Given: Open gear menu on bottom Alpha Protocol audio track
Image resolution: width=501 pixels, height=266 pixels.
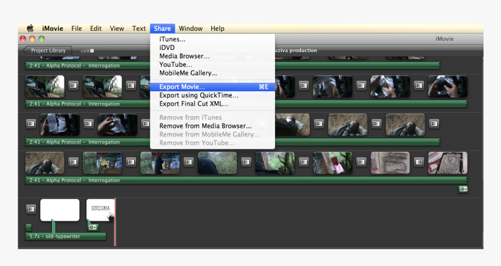Looking at the screenshot, I should pyautogui.click(x=463, y=189).
